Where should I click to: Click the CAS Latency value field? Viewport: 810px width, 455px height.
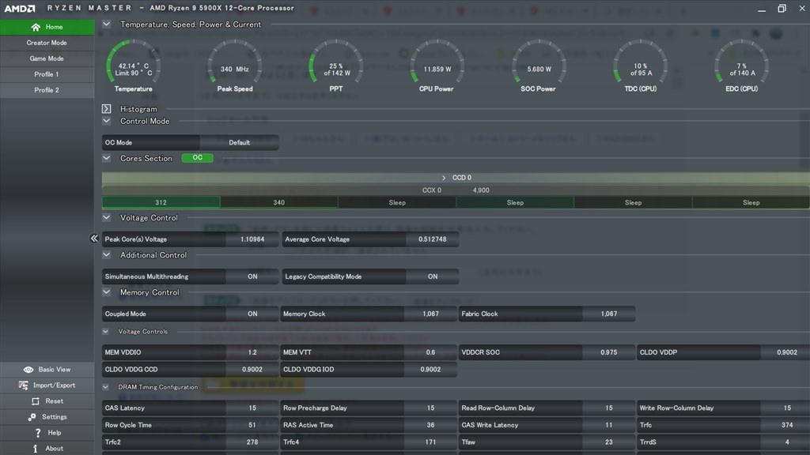pos(252,408)
